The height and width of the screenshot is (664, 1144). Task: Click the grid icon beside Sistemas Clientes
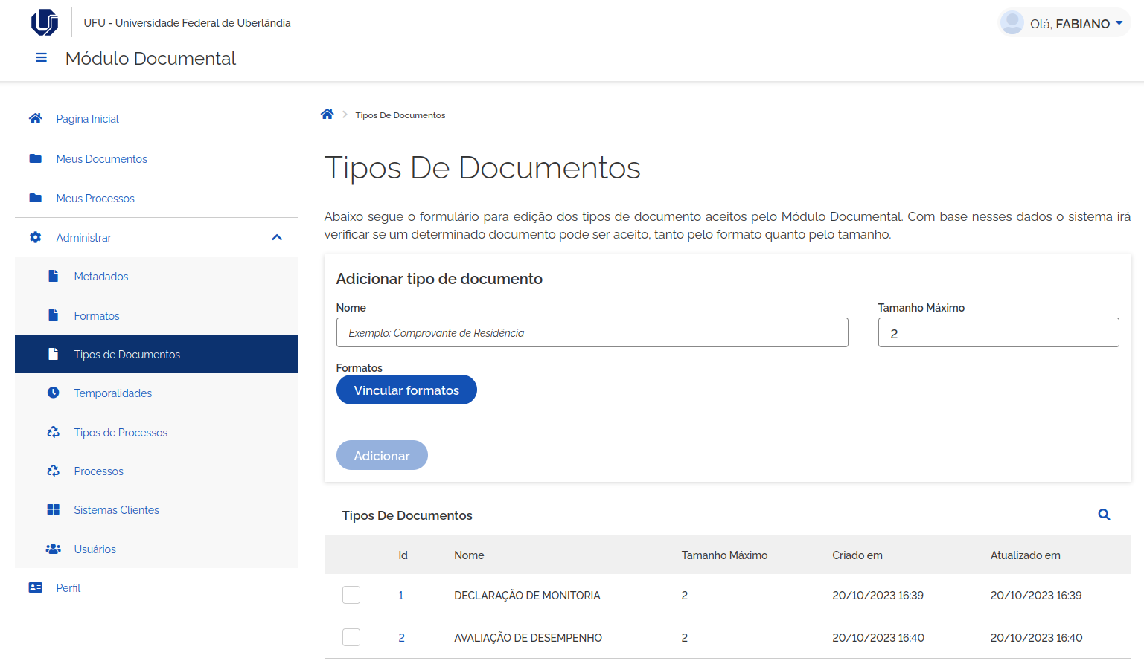tap(53, 509)
